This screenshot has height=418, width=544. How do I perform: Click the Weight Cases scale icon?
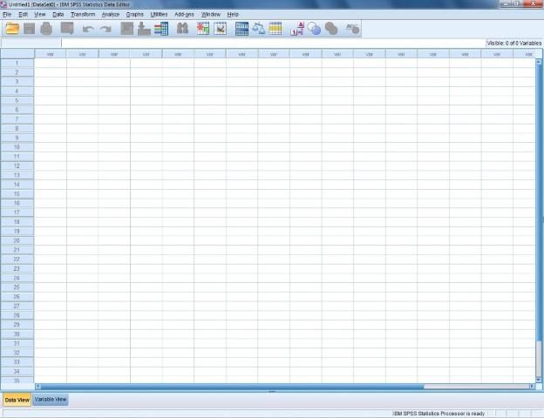pyautogui.click(x=259, y=29)
